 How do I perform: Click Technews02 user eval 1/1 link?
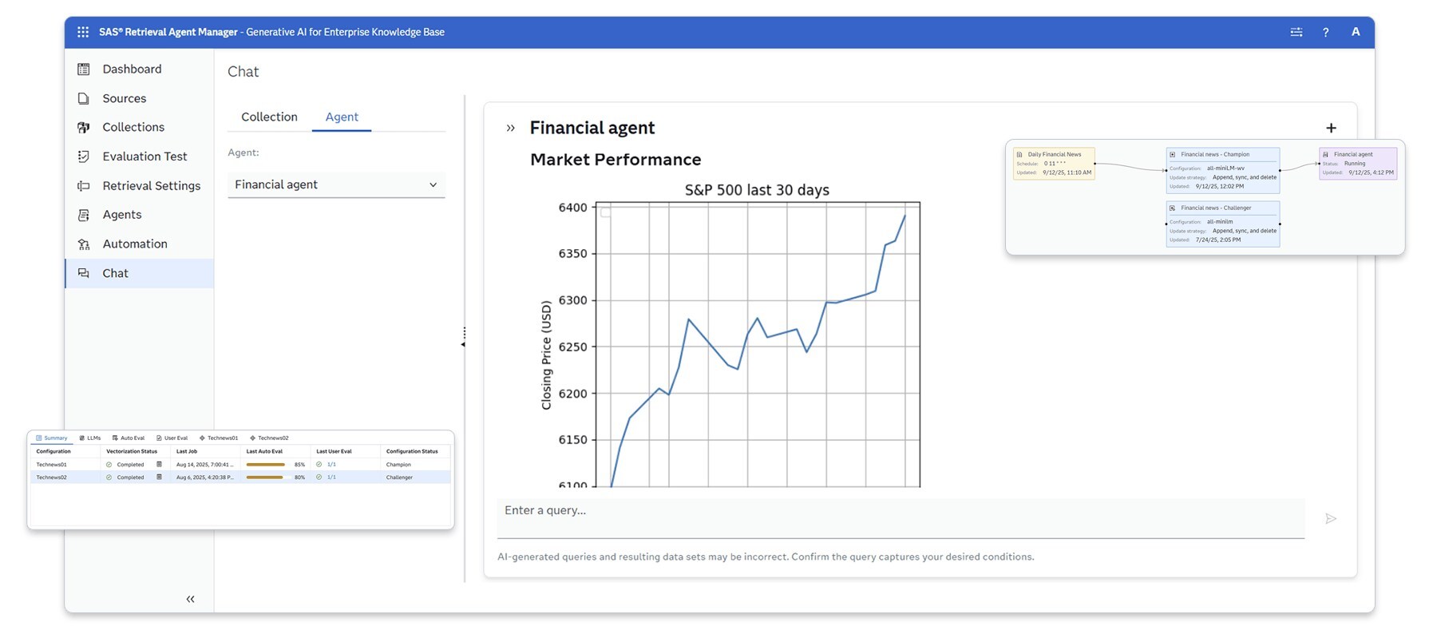(331, 477)
